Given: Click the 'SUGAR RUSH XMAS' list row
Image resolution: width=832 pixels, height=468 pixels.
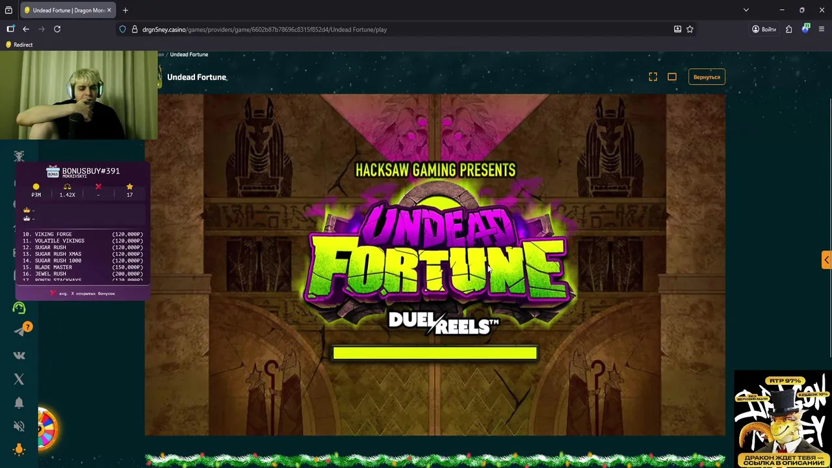Looking at the screenshot, I should tap(83, 254).
